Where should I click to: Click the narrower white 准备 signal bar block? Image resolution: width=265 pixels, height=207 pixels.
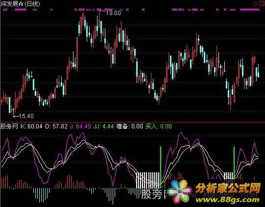point(228,176)
